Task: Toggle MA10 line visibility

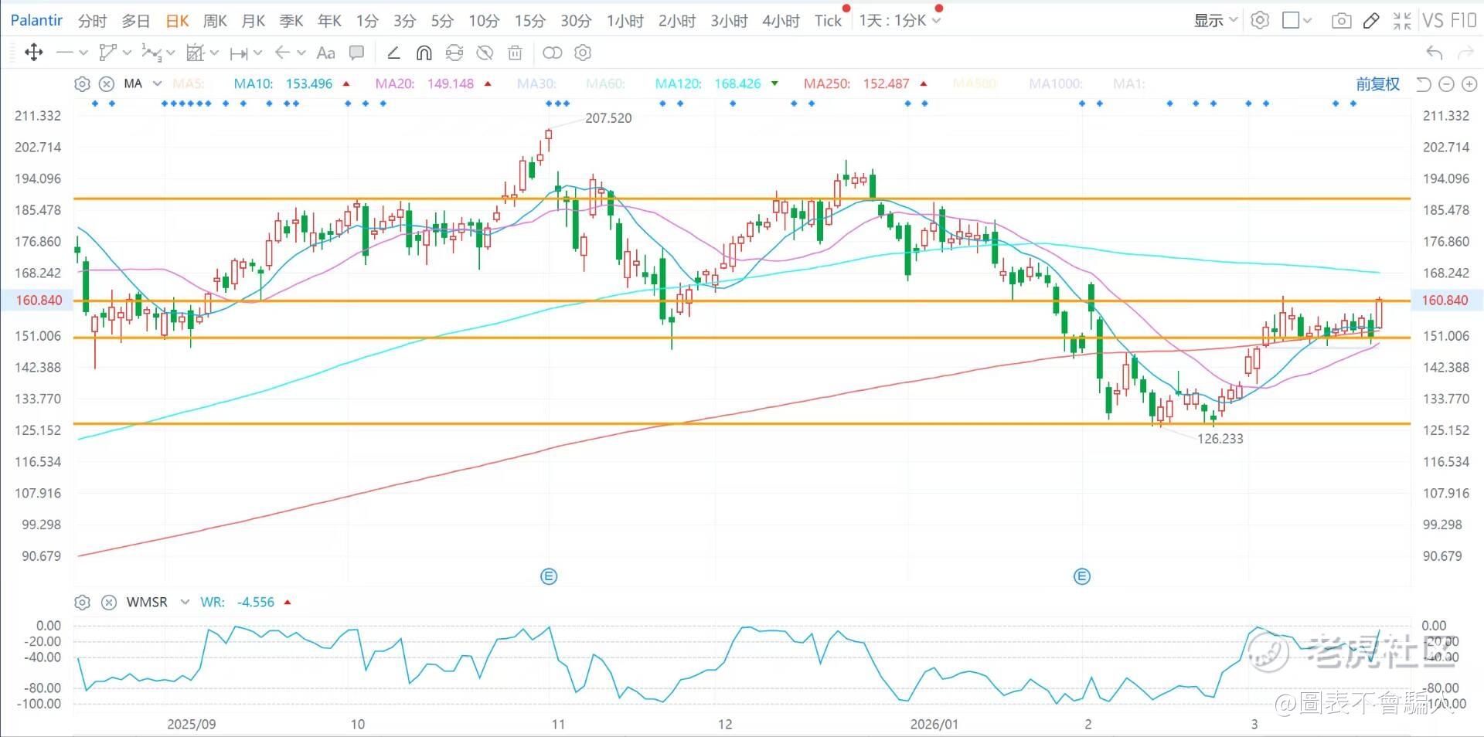Action: pyautogui.click(x=254, y=83)
